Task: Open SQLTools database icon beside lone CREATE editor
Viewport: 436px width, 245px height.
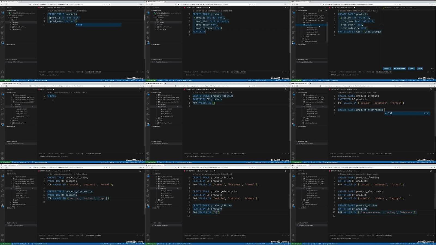Action: pyautogui.click(x=2, y=124)
